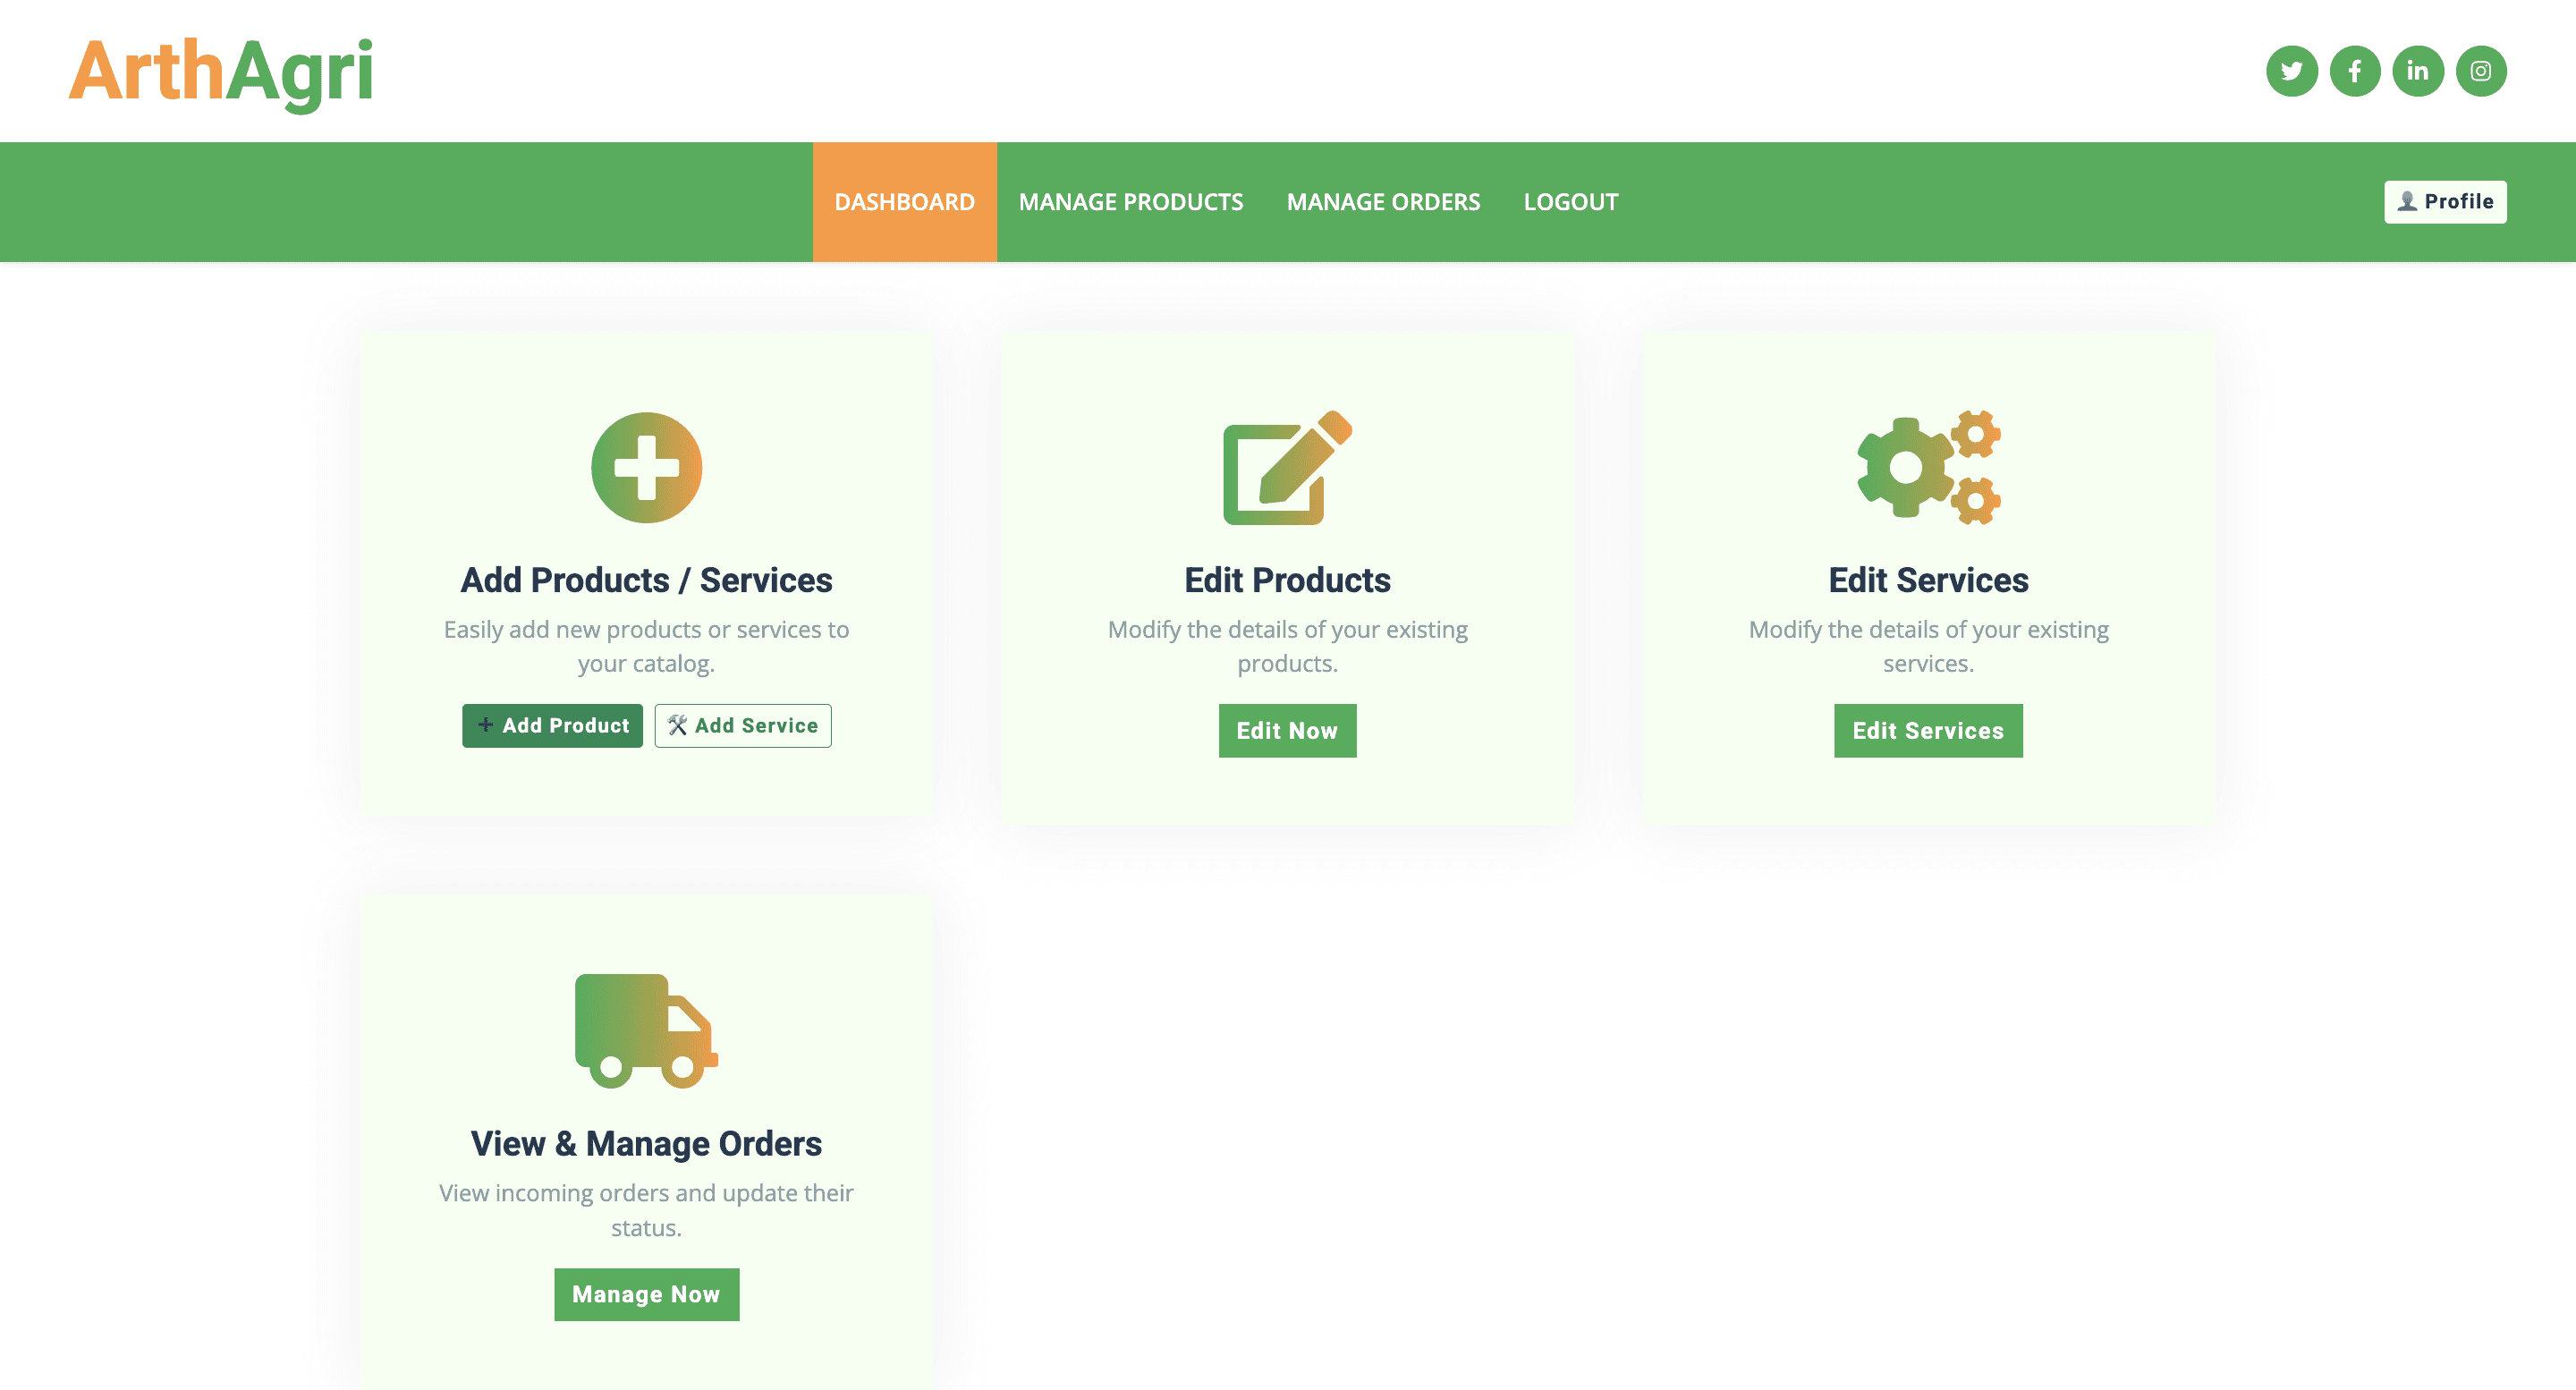2576x1390 pixels.
Task: Click the Instagram social icon
Action: pos(2480,71)
